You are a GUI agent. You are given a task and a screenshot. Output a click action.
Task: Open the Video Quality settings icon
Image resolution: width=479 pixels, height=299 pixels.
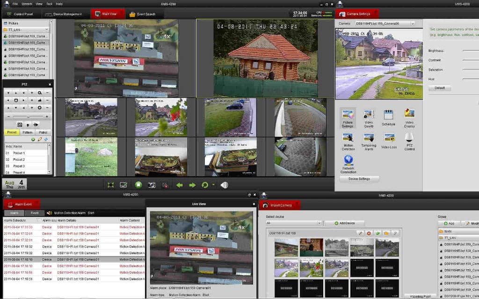369,114
